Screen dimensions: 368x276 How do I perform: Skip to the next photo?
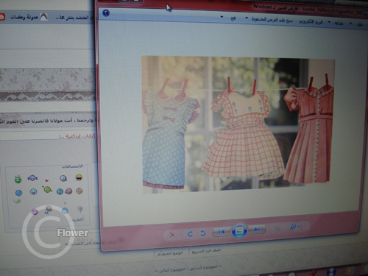(x=257, y=230)
